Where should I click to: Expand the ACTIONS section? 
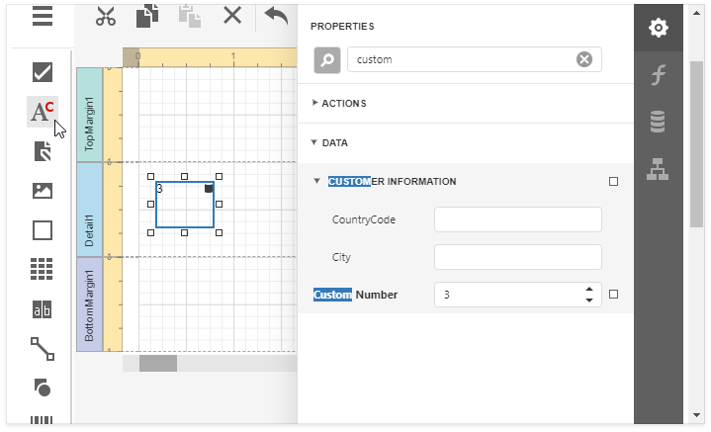coord(314,103)
